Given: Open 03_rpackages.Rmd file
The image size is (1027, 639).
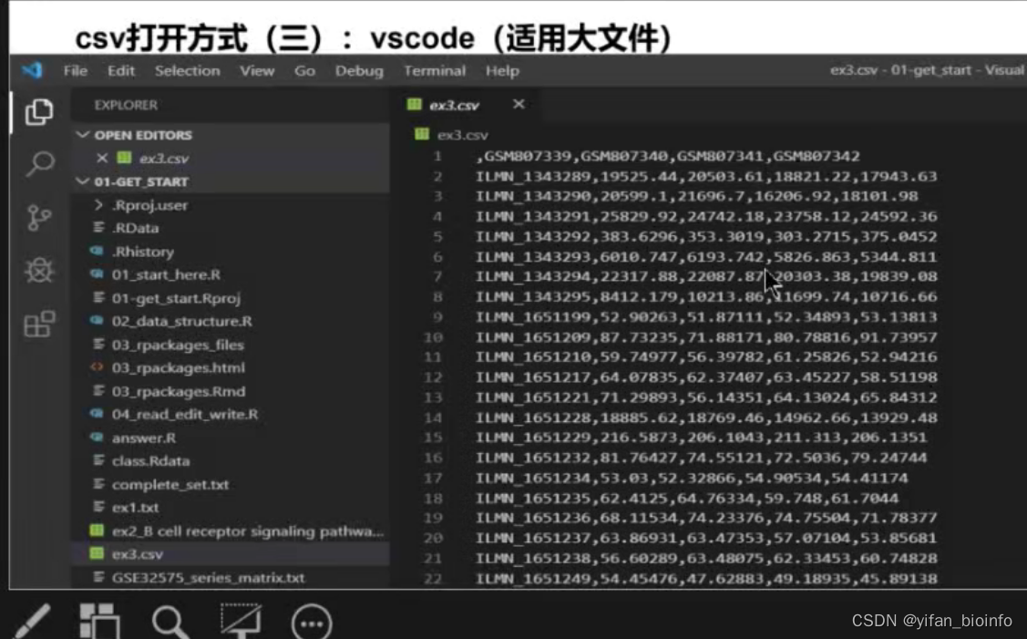Looking at the screenshot, I should coord(179,391).
